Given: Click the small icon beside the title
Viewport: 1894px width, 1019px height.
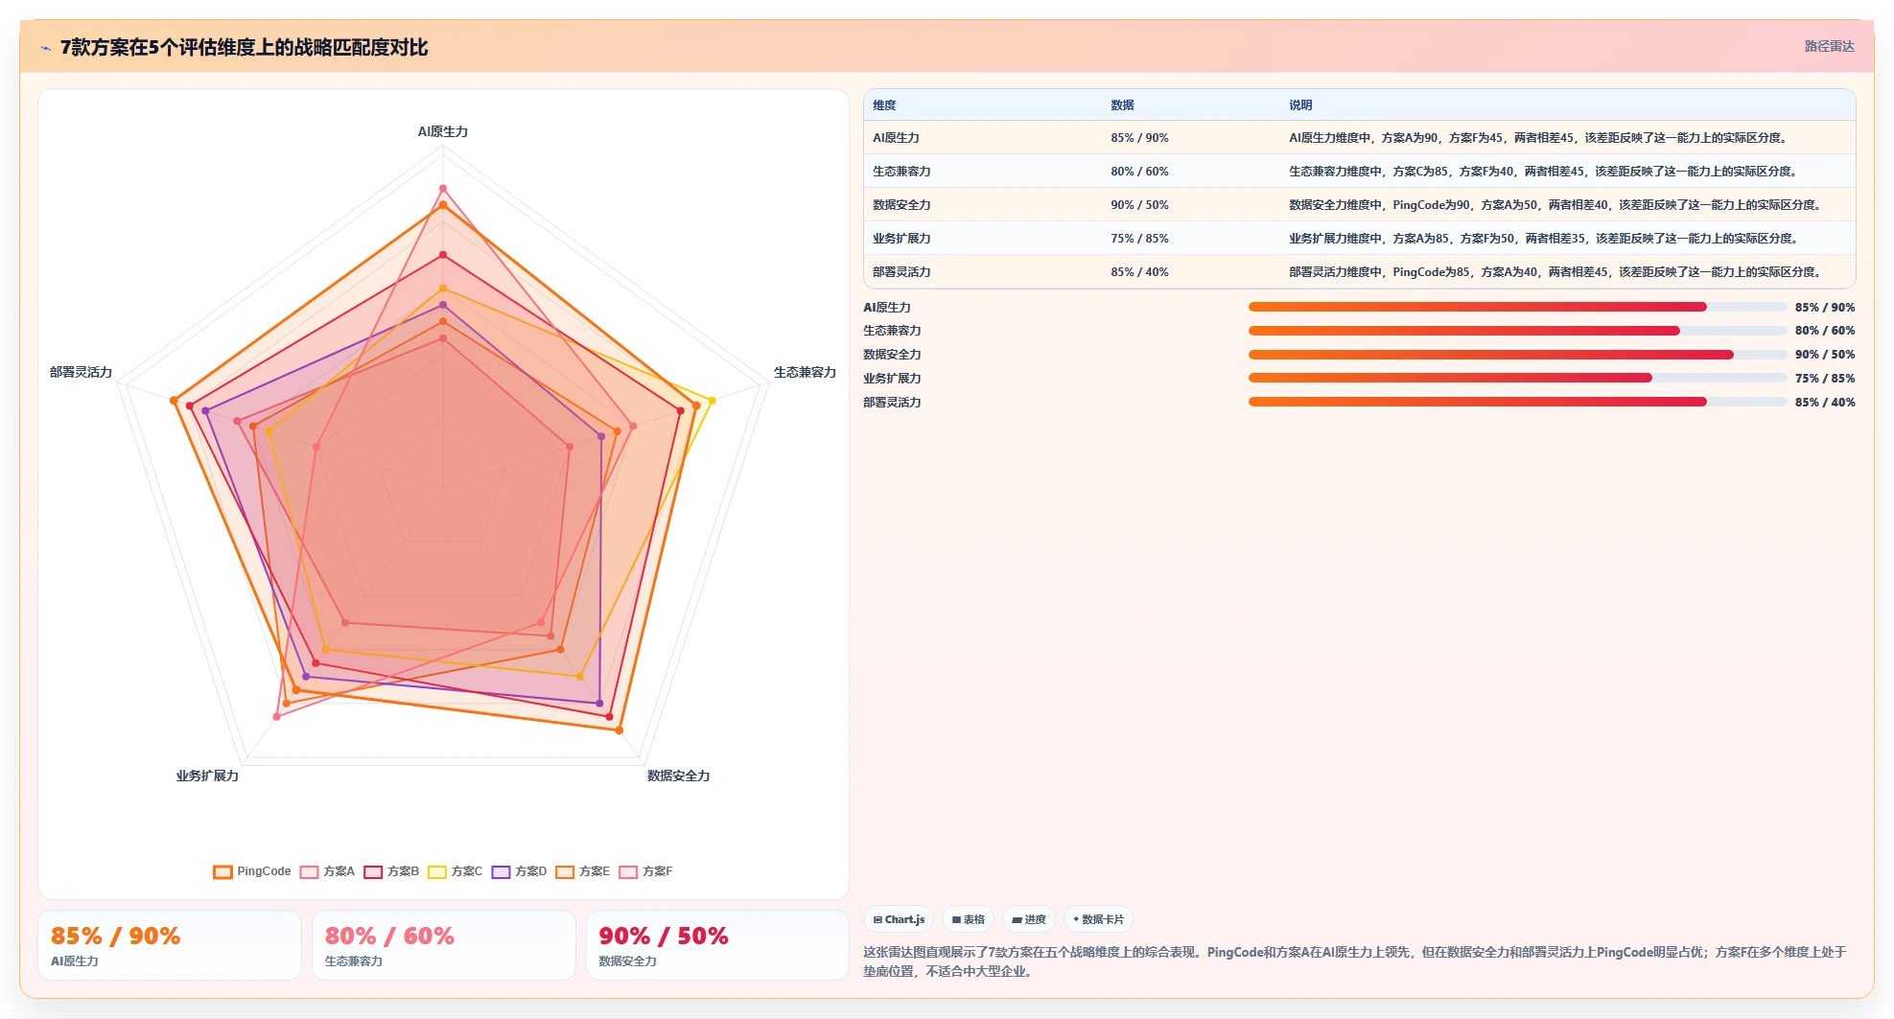Looking at the screenshot, I should pyautogui.click(x=45, y=48).
